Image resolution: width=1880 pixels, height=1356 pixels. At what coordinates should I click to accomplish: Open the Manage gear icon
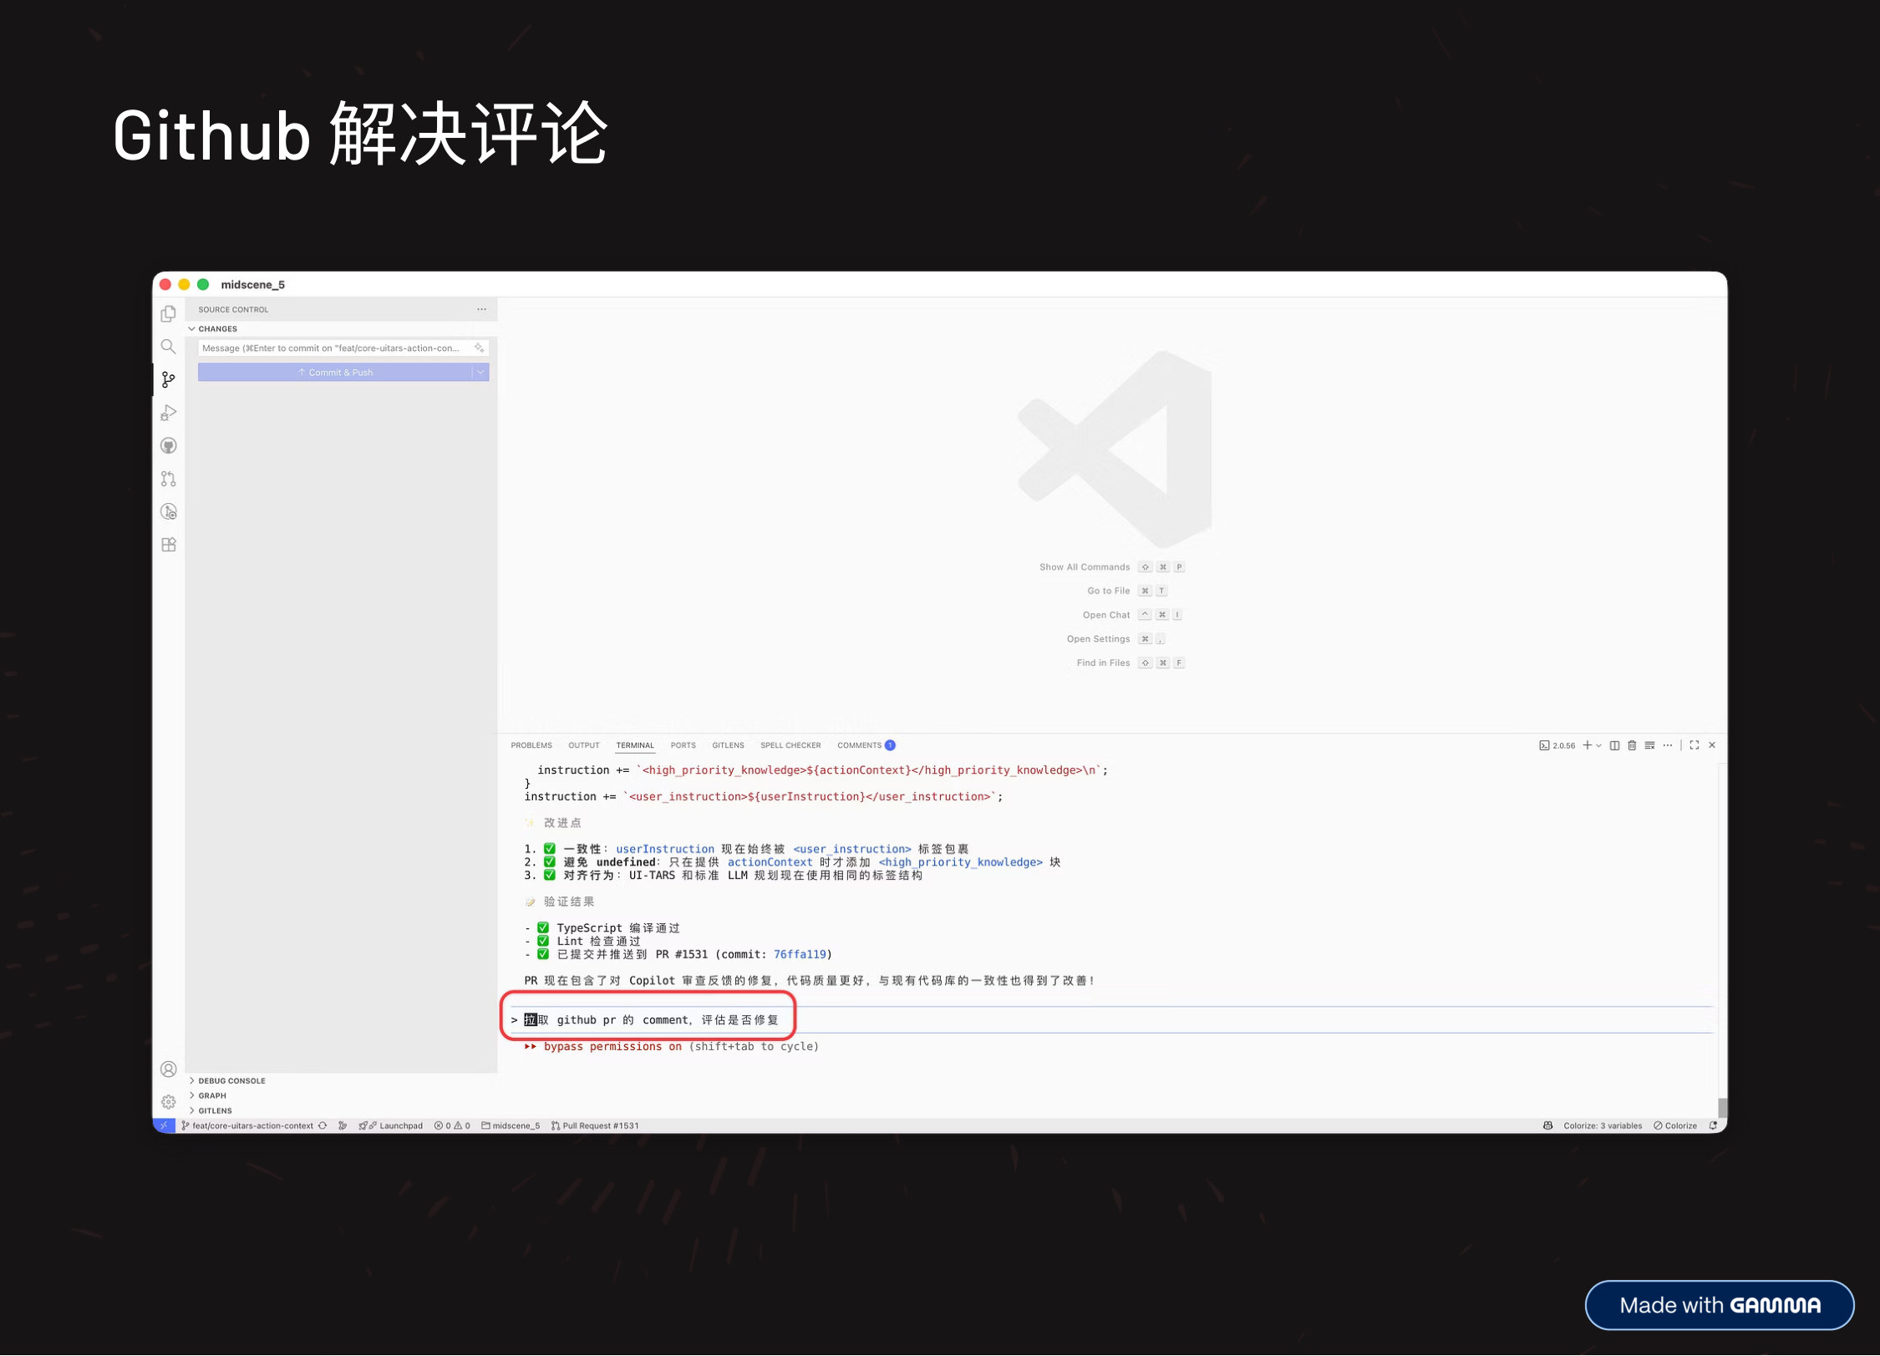point(169,1102)
